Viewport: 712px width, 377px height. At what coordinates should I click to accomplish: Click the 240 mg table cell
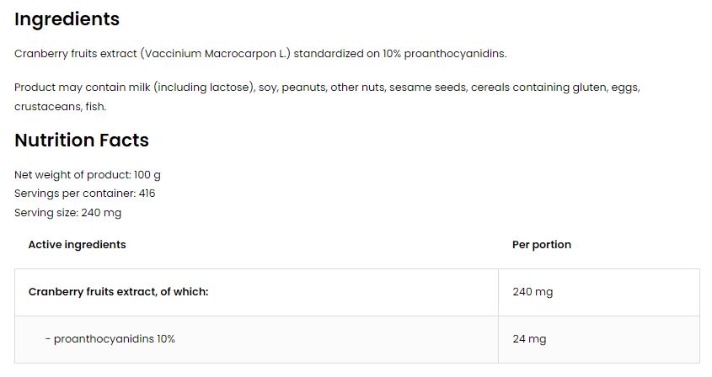(x=533, y=292)
